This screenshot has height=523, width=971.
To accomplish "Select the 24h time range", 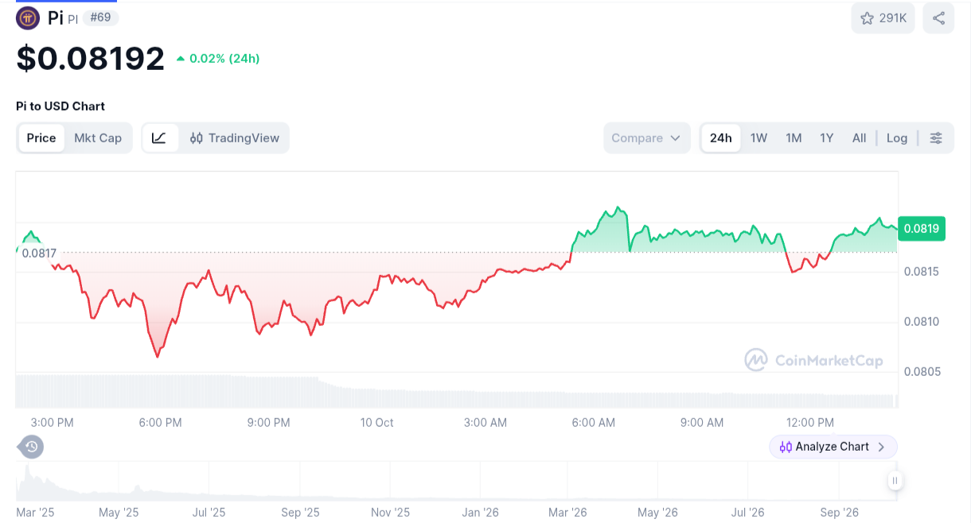I will click(721, 138).
